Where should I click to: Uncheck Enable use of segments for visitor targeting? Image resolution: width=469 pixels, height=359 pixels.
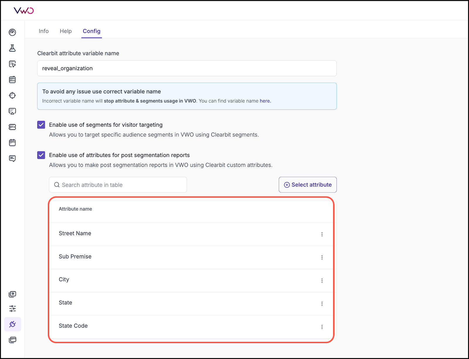(x=41, y=125)
